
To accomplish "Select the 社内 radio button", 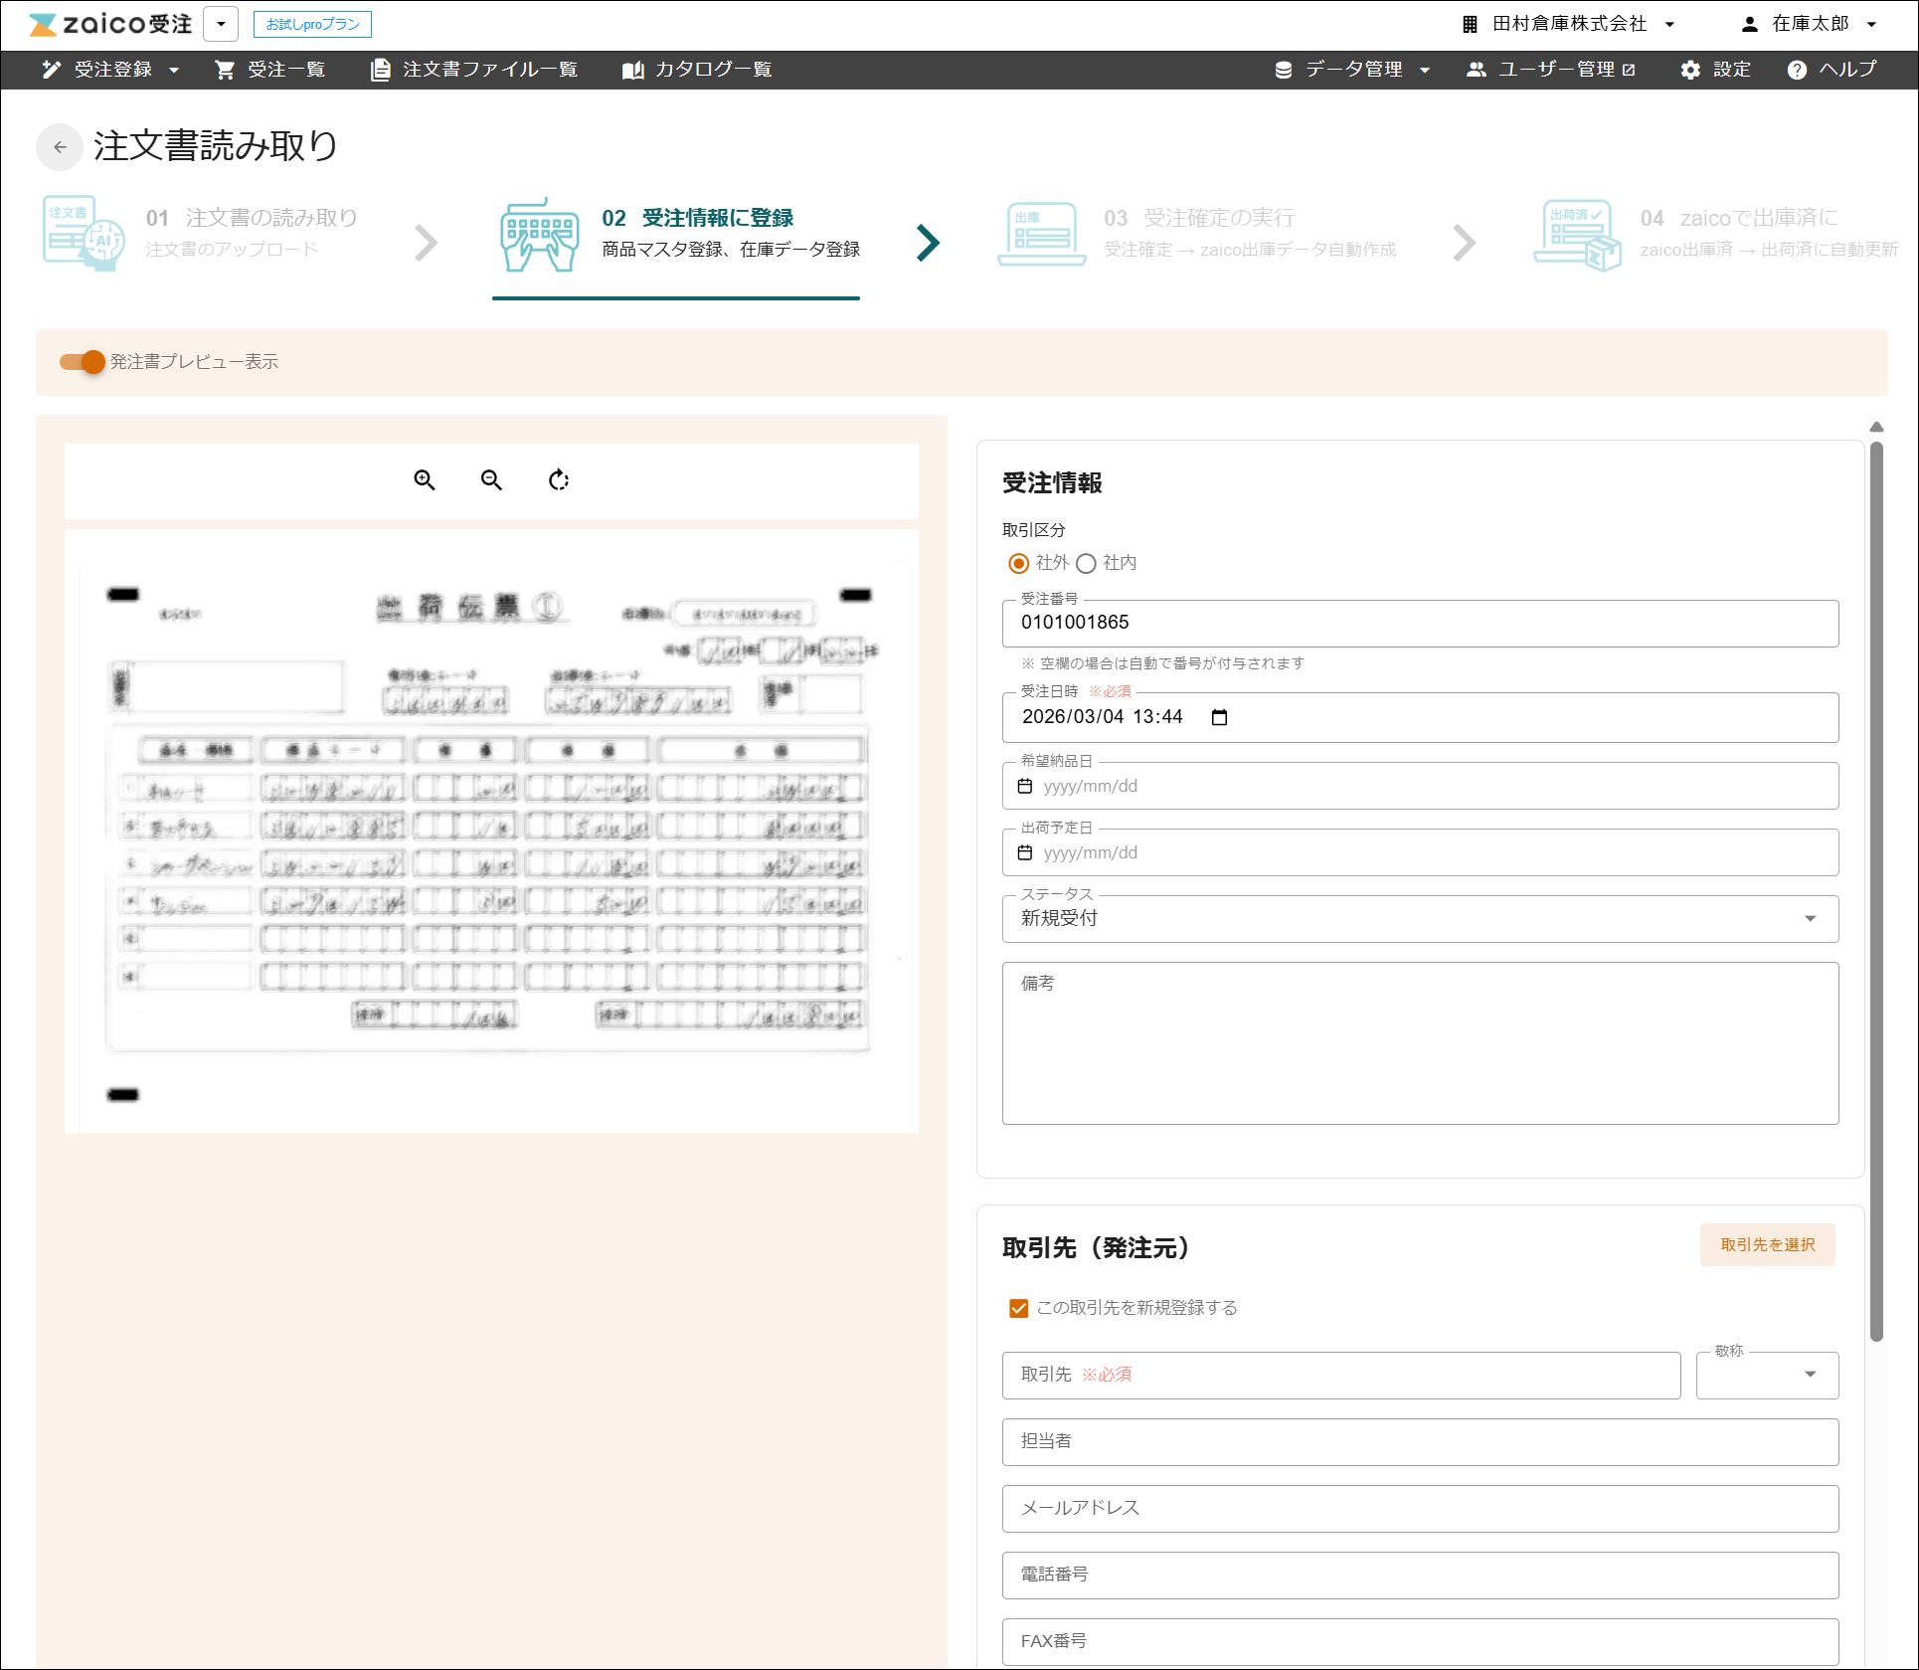I will point(1086,564).
